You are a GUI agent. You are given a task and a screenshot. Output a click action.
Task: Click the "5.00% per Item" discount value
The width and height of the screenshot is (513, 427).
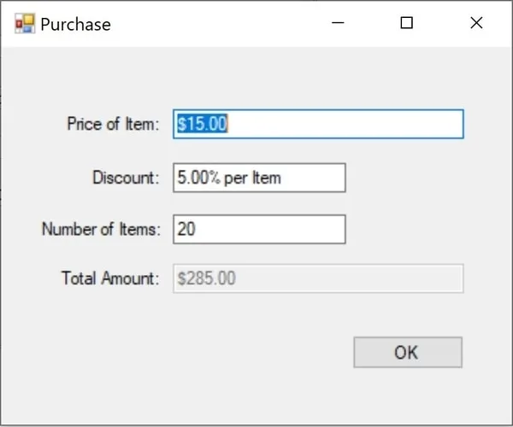(228, 178)
